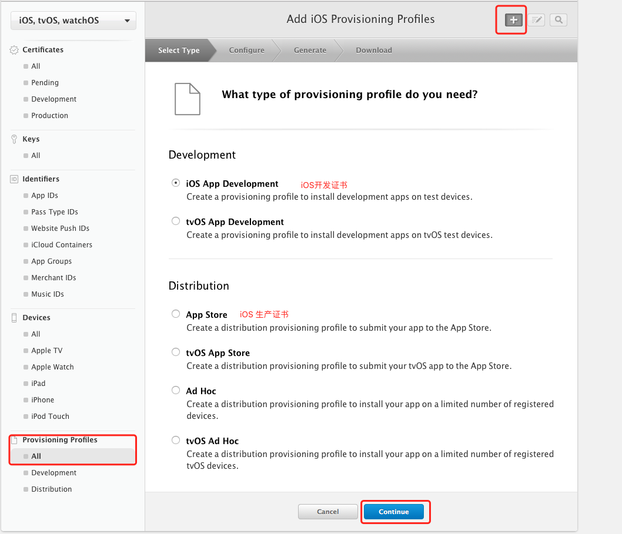Select the Ad Hoc radio option
The width and height of the screenshot is (622, 534).
[176, 390]
